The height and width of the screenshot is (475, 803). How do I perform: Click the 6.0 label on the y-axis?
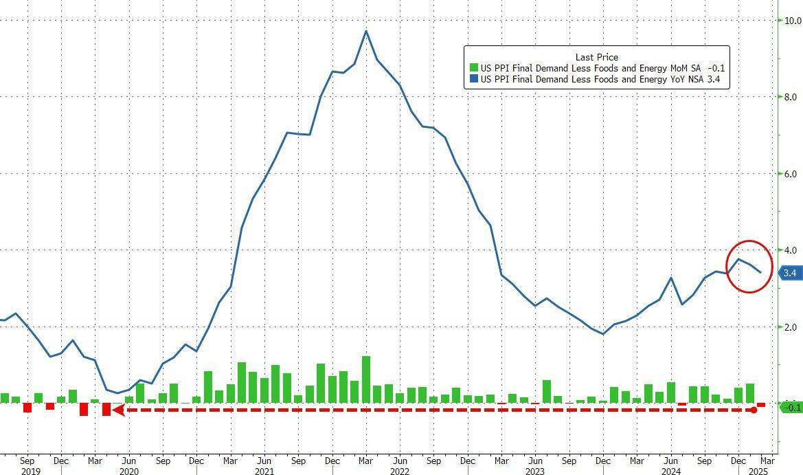click(791, 174)
